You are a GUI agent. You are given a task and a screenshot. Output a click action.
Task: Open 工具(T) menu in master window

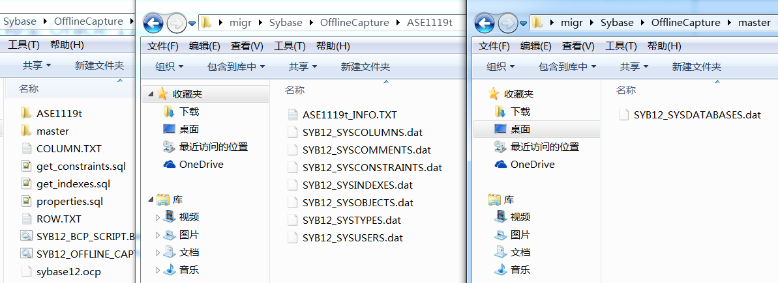(621, 46)
